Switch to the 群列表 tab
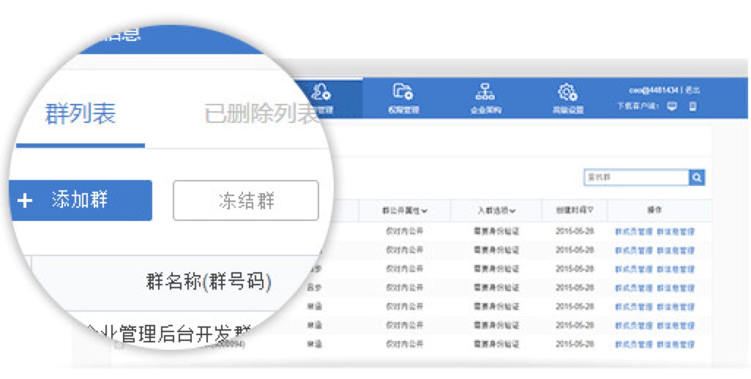The image size is (751, 379). 81,114
